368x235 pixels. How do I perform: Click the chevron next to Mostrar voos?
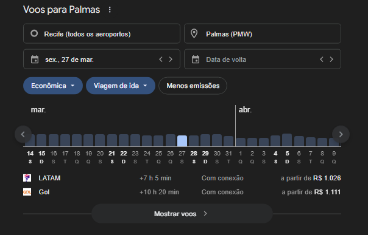[x=205, y=214]
